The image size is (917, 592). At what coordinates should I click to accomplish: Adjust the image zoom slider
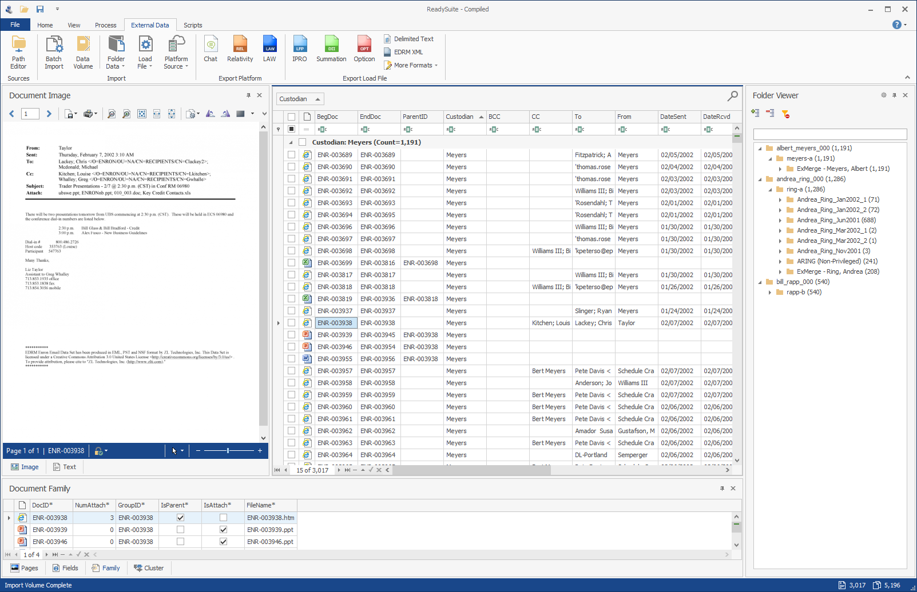click(x=228, y=451)
